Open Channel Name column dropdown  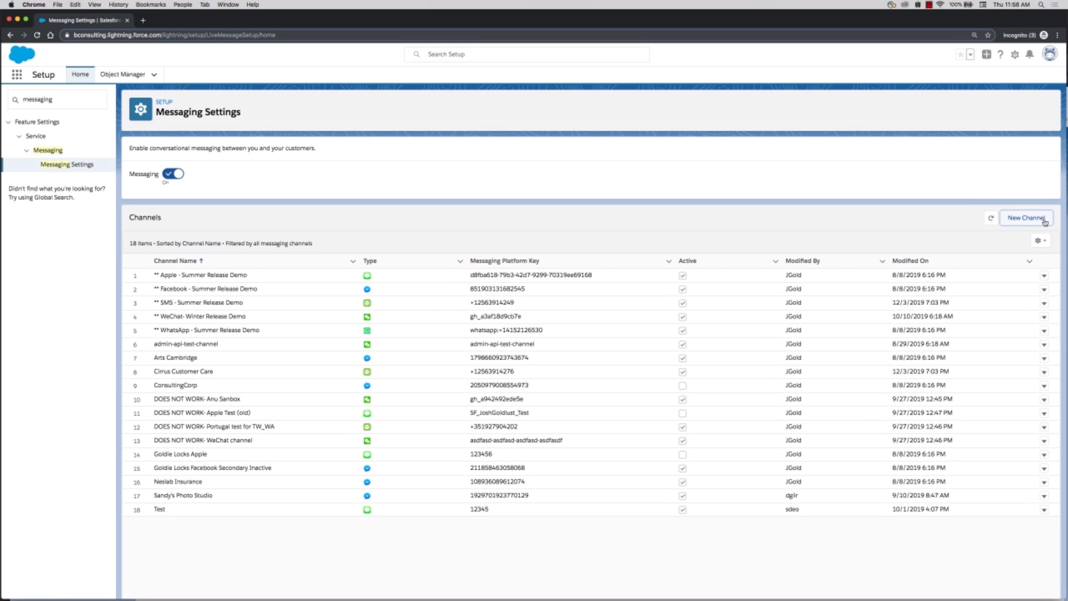pyautogui.click(x=353, y=261)
